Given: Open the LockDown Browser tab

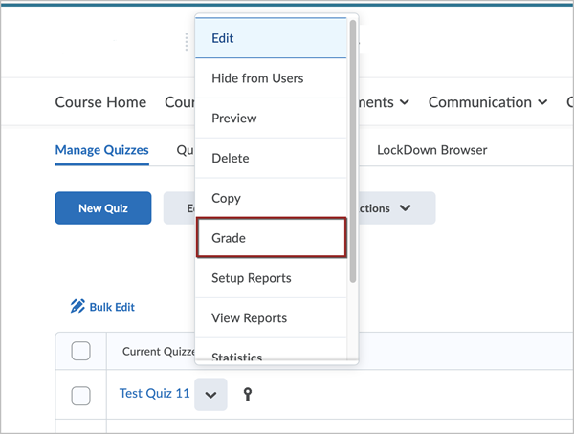Looking at the screenshot, I should tap(432, 150).
